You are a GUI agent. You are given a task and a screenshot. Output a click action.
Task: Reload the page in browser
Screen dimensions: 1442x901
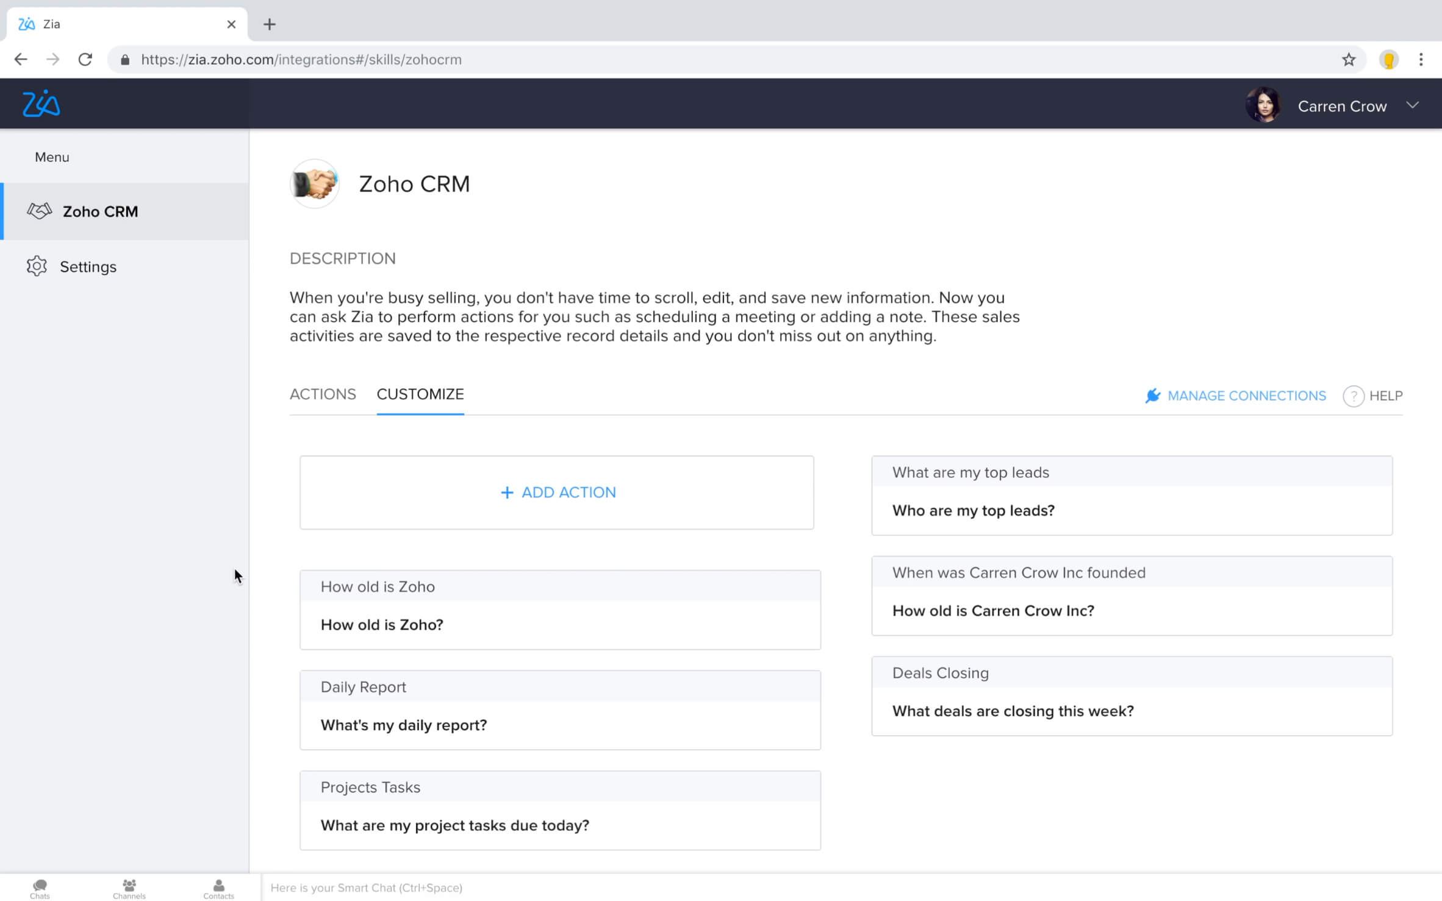pos(85,60)
